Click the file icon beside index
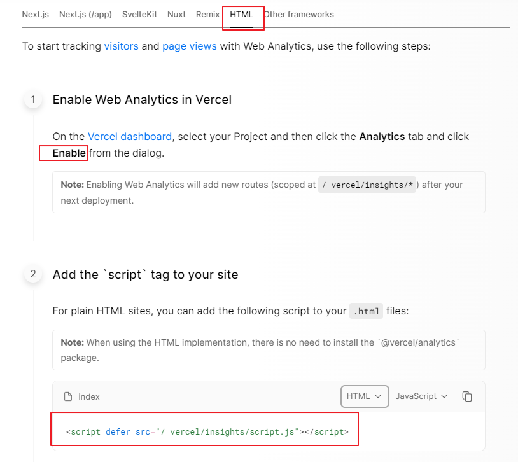This screenshot has height=462, width=518. tap(68, 396)
